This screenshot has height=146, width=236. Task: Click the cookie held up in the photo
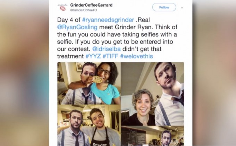pos(98,80)
